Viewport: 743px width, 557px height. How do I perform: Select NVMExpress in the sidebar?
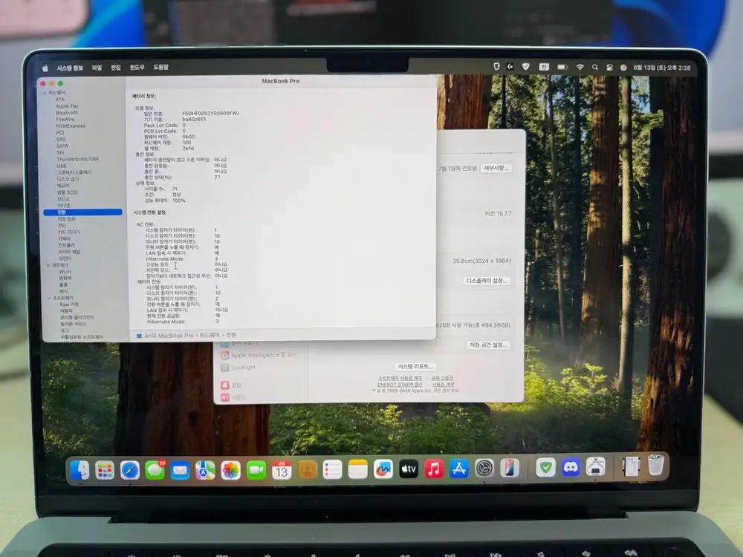pos(70,126)
